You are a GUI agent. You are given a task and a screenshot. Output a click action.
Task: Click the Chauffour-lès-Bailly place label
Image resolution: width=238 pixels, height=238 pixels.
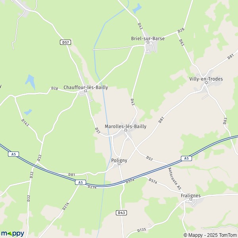coord(86,87)
